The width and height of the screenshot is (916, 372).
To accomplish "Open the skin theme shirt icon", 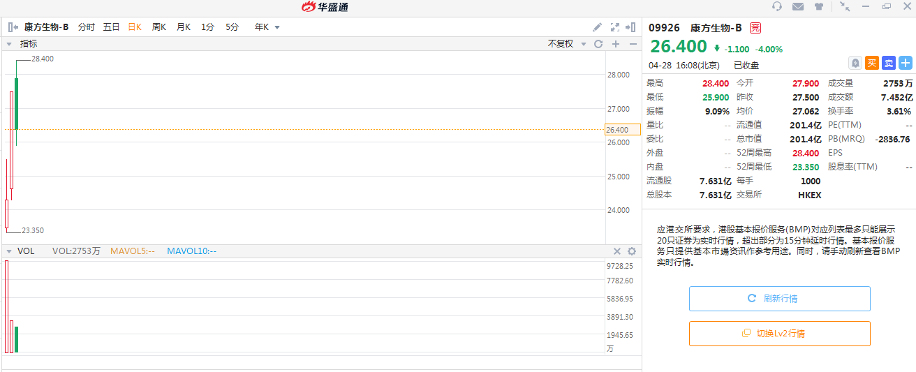I will coord(819,6).
